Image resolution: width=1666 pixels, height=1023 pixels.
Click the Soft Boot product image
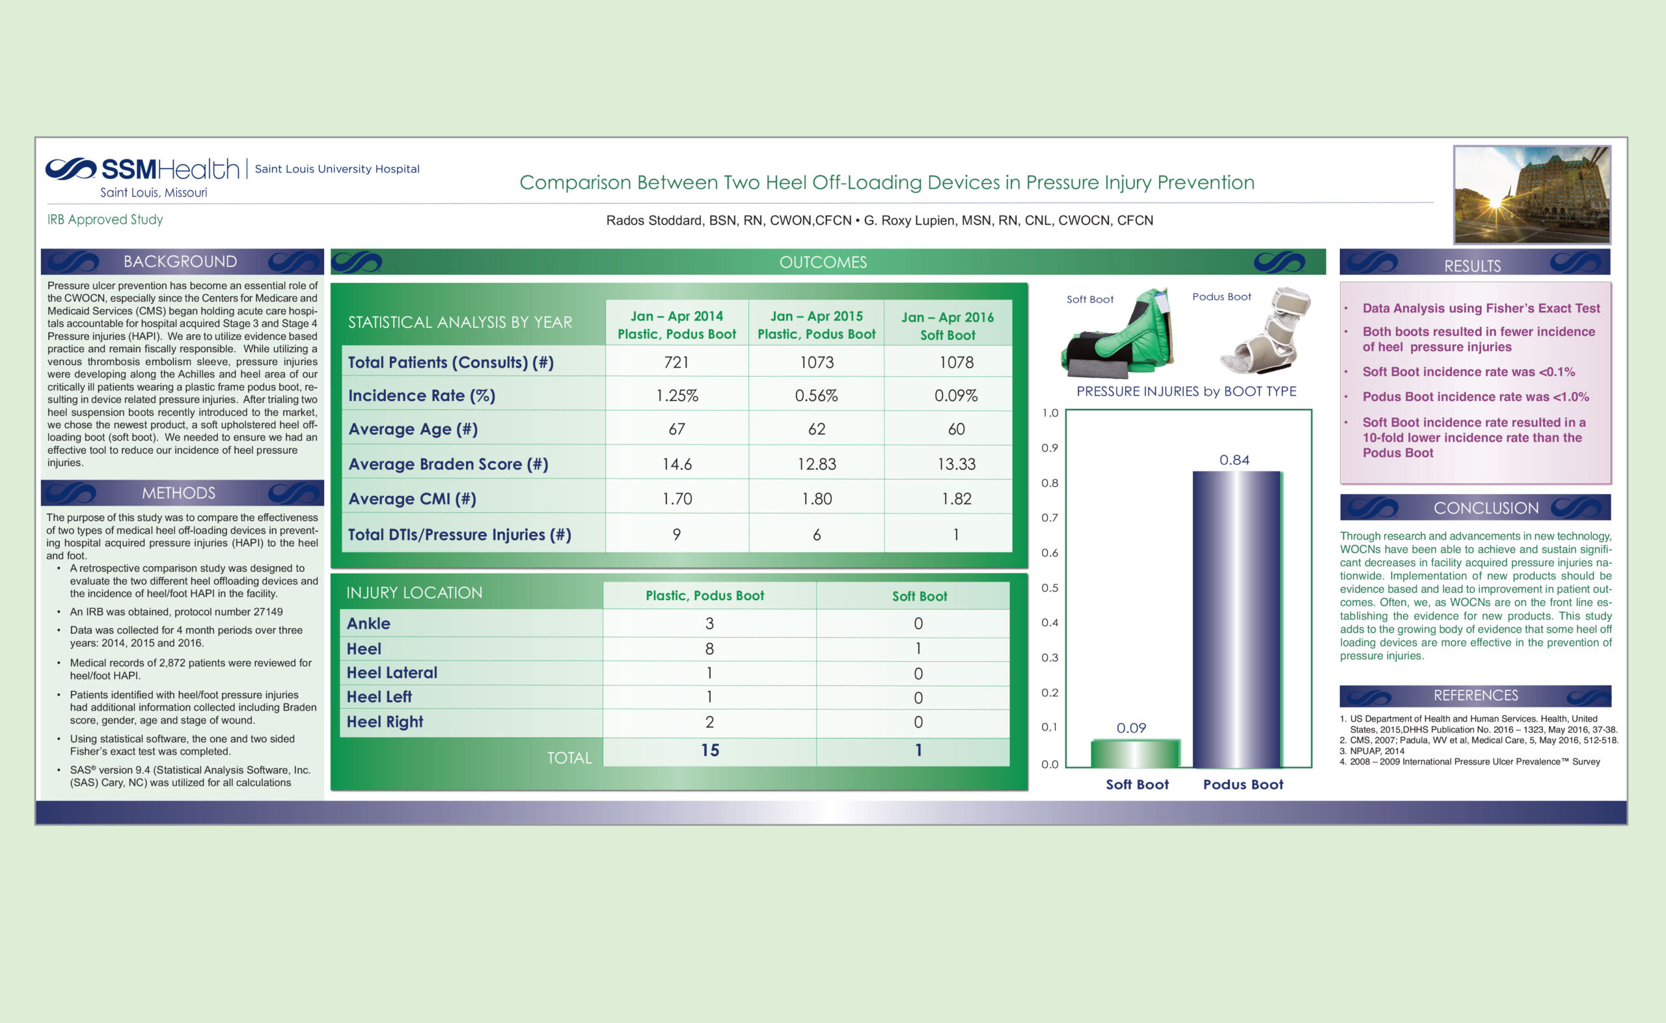pos(1119,334)
